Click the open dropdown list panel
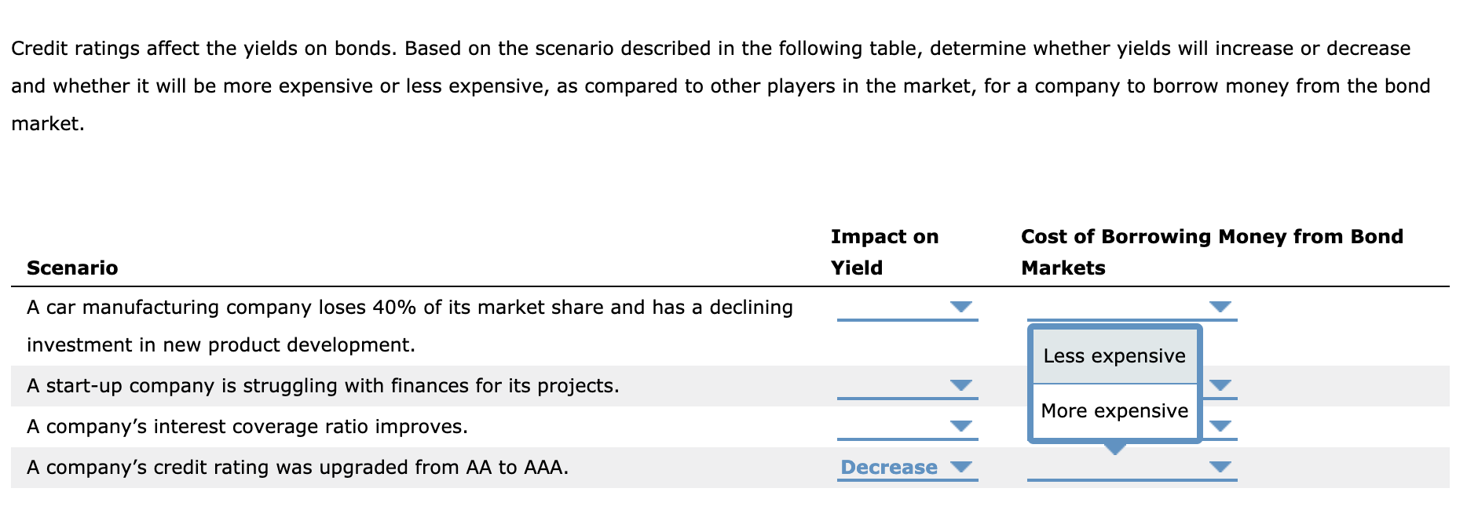 click(1114, 383)
